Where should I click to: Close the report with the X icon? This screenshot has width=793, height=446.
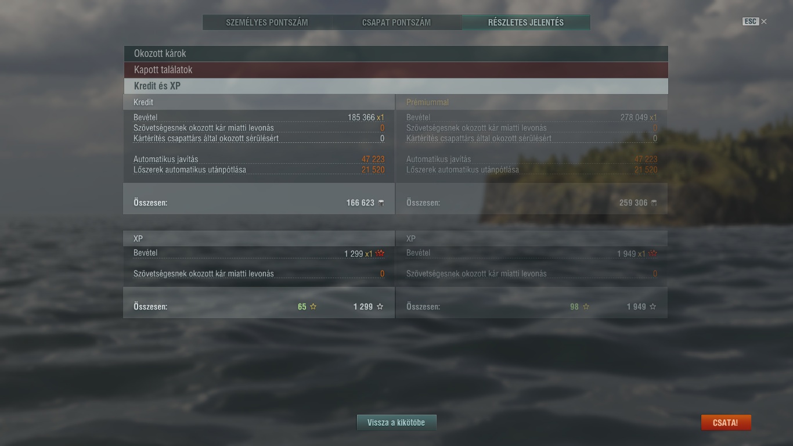[x=764, y=21]
